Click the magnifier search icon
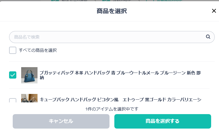This screenshot has width=219, height=137. click(208, 37)
